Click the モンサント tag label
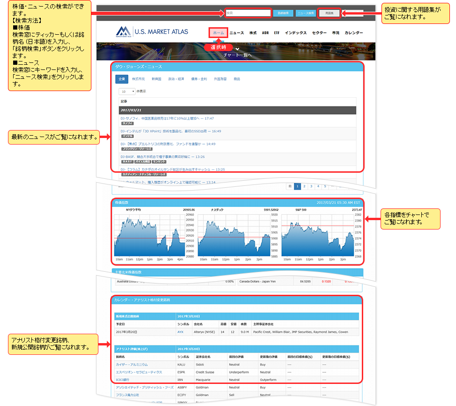Image resolution: width=456 pixels, height=406 pixels. 159,161
